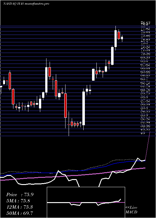
Task: Click the 78.83 top price axis label
Action: (146, 24)
